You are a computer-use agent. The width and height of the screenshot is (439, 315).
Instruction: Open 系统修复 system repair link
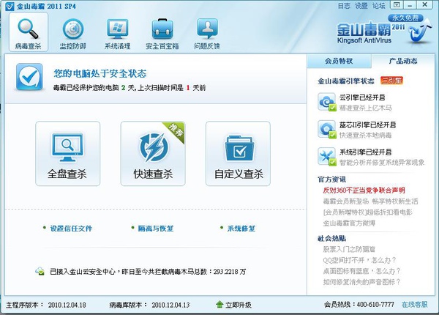point(241,229)
